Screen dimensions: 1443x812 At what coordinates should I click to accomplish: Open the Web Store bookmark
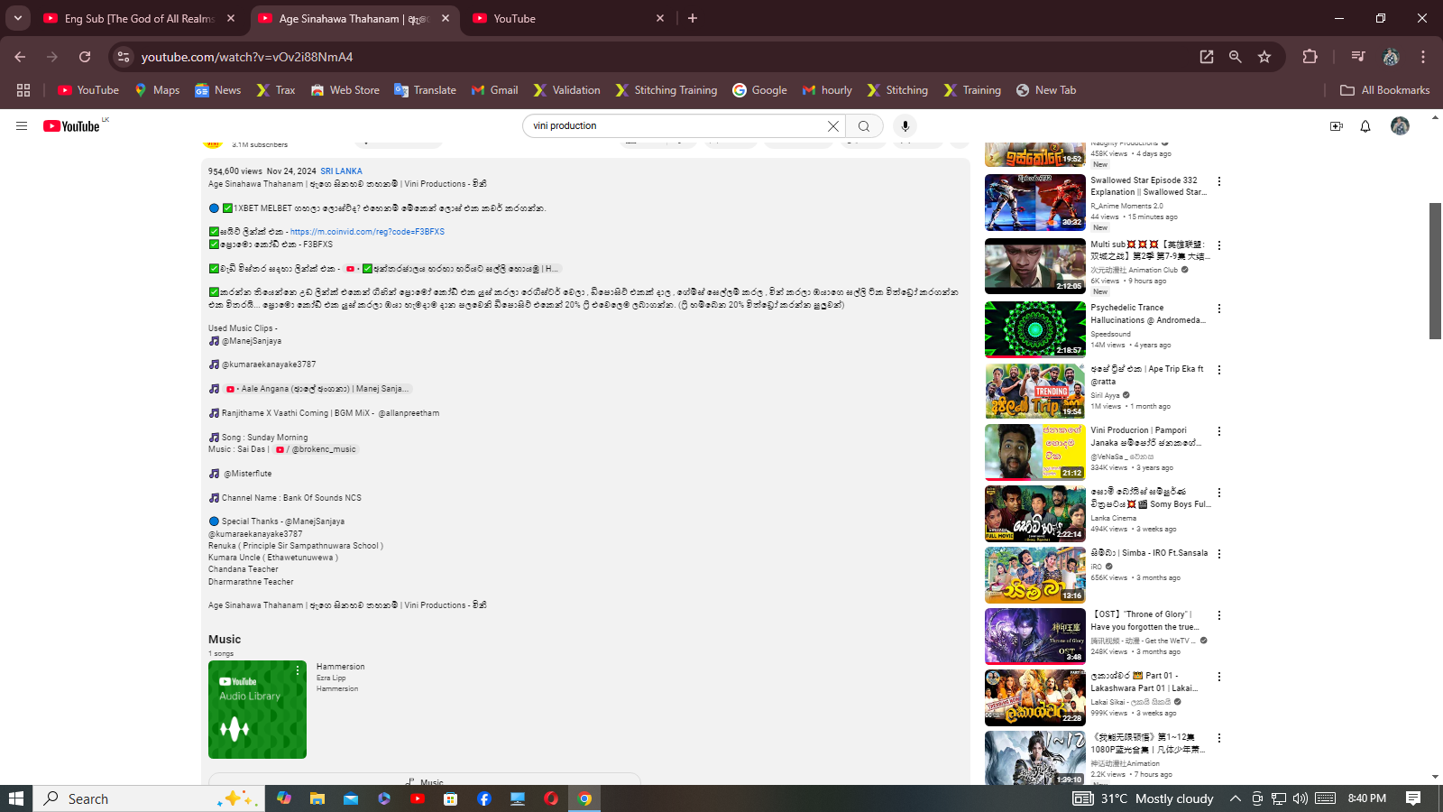tap(345, 90)
